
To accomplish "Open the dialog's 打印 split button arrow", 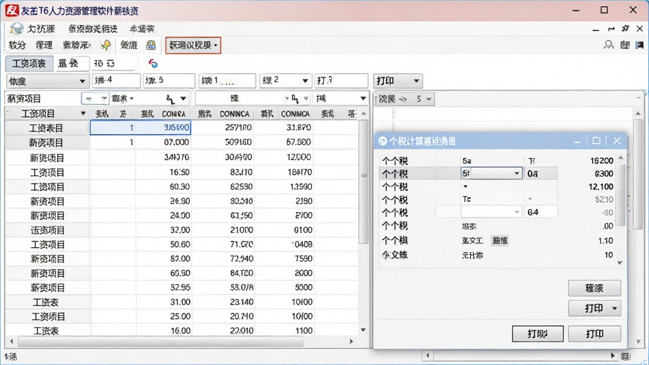I will coord(615,309).
